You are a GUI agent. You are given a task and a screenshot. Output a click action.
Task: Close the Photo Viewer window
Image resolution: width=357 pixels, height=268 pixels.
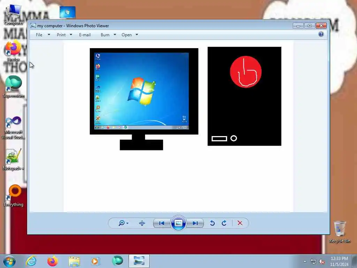(321, 26)
